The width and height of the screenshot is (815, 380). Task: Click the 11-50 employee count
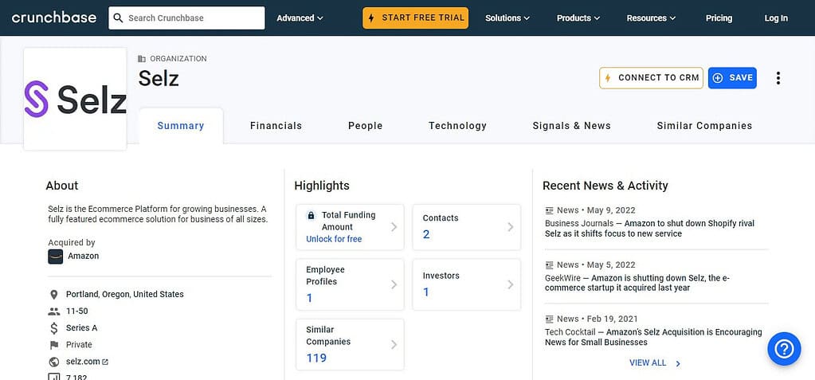coord(77,311)
